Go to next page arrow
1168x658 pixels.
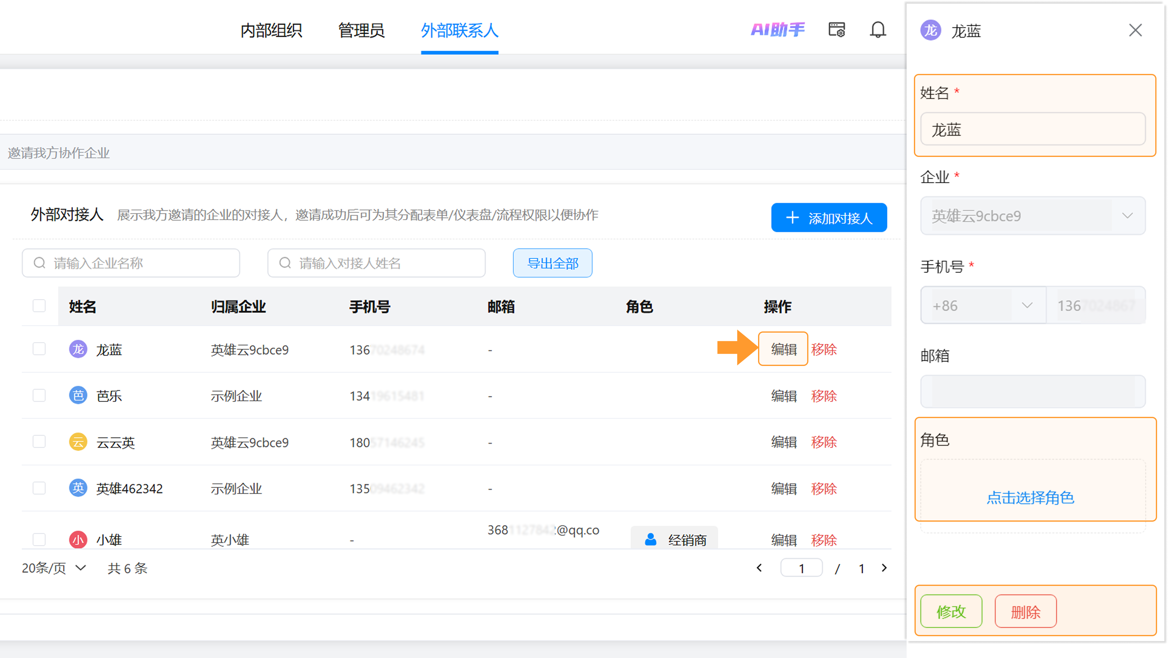click(x=884, y=567)
